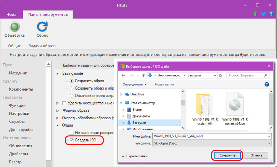Open the Имя файла dropdown arrow
The height and width of the screenshot is (167, 277).
click(x=269, y=136)
